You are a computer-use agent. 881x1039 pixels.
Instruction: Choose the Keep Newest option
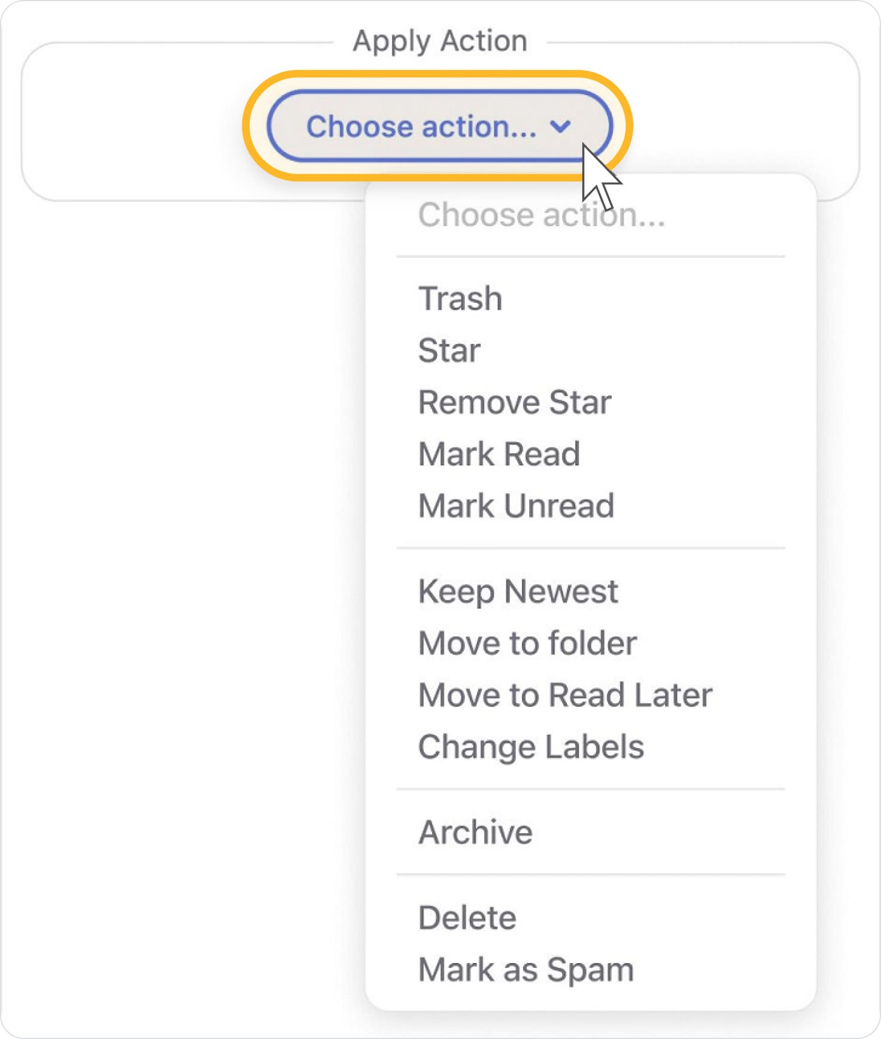pos(518,591)
